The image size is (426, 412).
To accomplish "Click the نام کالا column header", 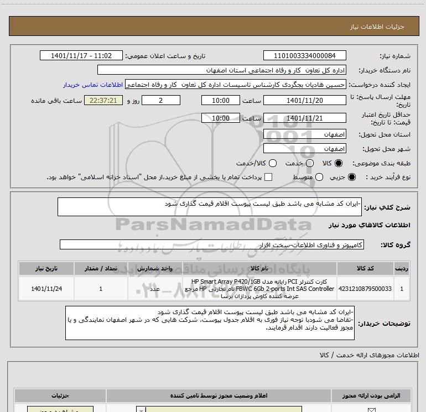I will pyautogui.click(x=259, y=268).
